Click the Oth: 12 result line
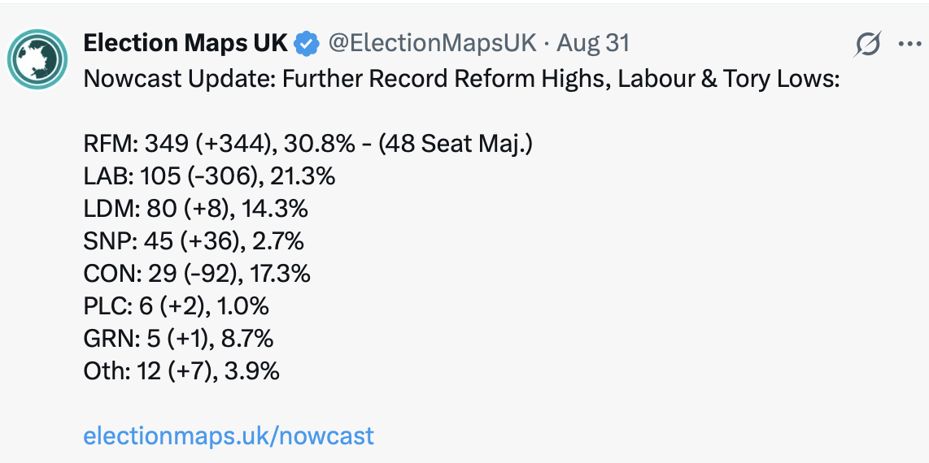 pos(181,371)
